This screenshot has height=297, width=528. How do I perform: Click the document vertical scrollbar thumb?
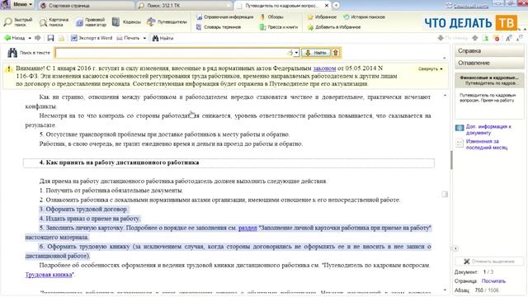click(451, 160)
